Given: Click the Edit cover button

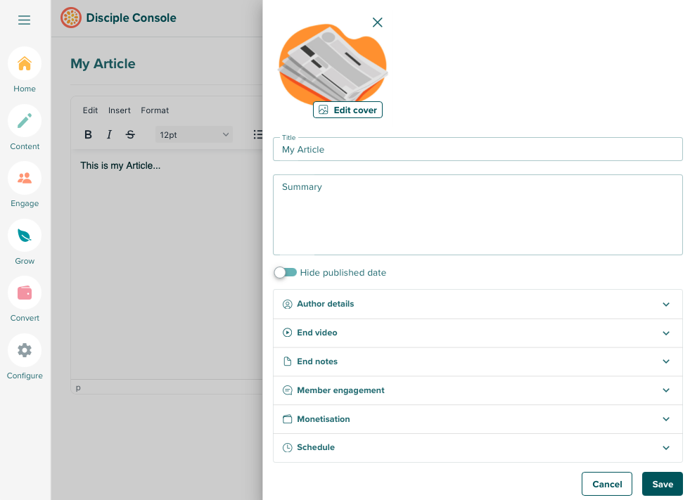Looking at the screenshot, I should (347, 110).
